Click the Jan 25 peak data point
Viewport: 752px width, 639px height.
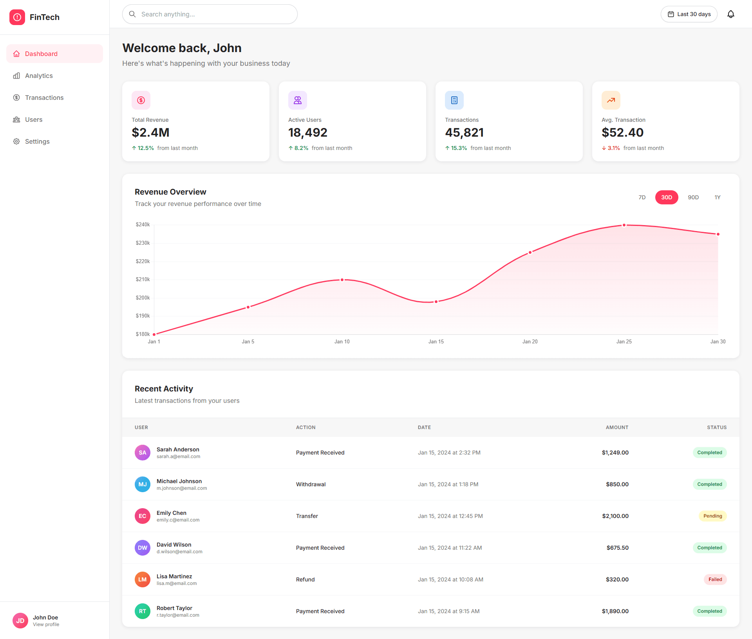(624, 225)
